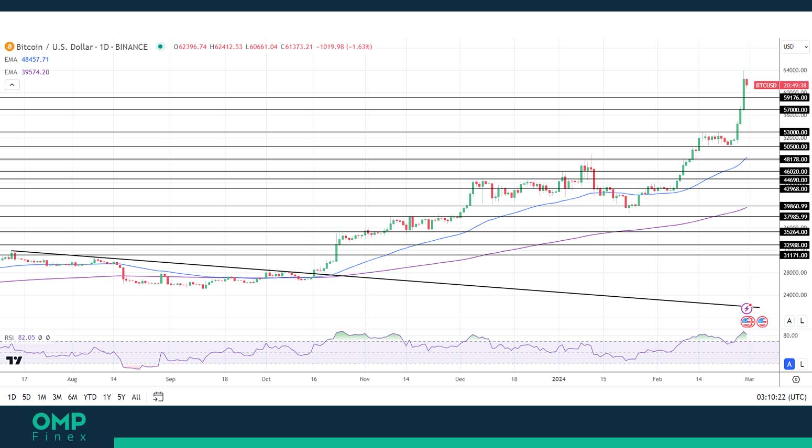Click the countdown 20:49:38 price label

click(x=795, y=85)
